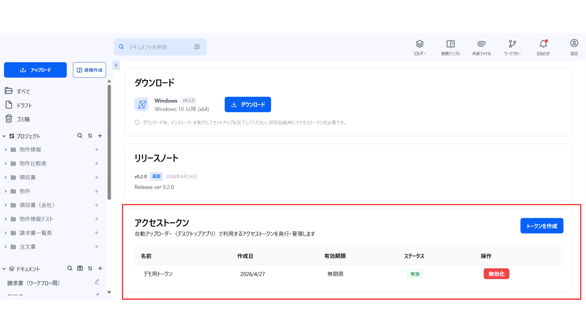
Task: Add item to 請求書一覧表 folder
Action: click(97, 233)
